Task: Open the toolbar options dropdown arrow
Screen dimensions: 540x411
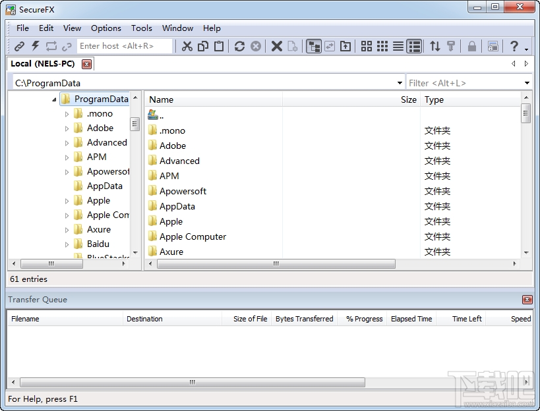Action: (x=527, y=50)
